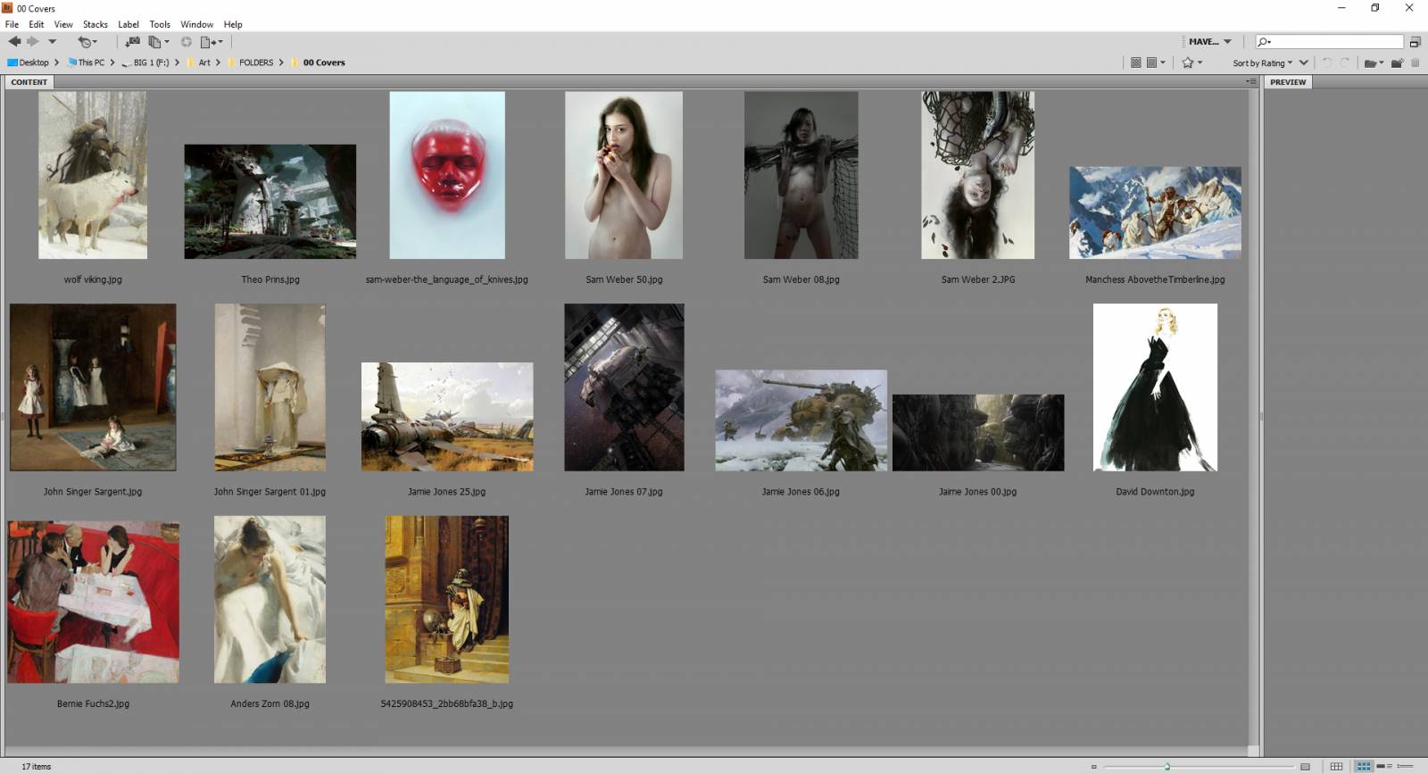This screenshot has width=1428, height=774.
Task: Select the CONTENT panel tab
Action: 29,82
